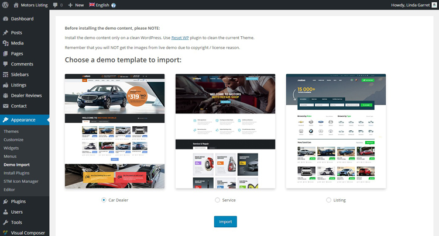The image size is (439, 236).
Task: Open the Customize submenu item
Action: [13, 140]
